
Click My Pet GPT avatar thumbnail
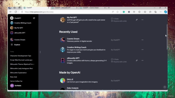pyautogui.click(x=63, y=20)
